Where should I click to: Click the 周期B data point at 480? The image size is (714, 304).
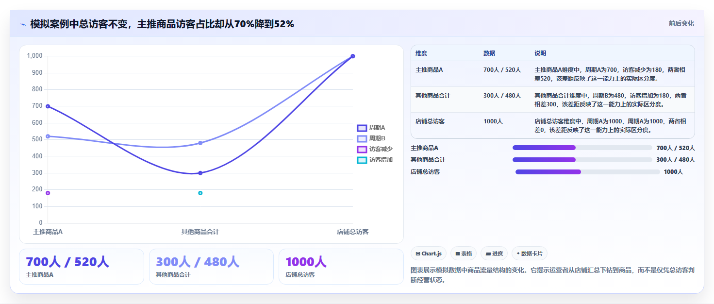click(x=200, y=143)
